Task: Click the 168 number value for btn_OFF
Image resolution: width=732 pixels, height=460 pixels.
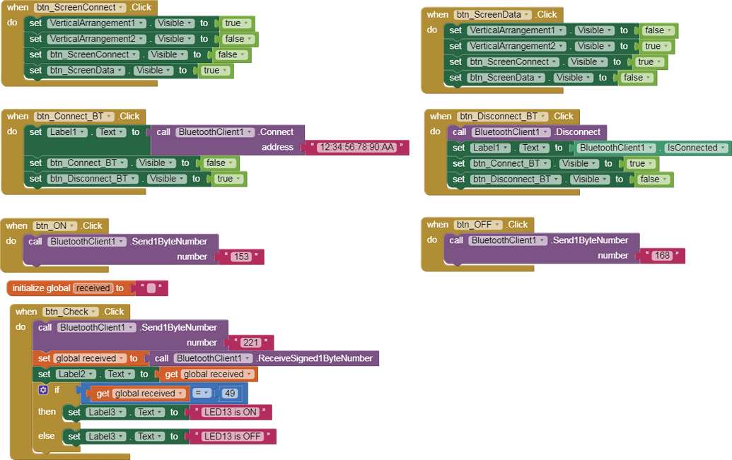Action: click(x=661, y=255)
